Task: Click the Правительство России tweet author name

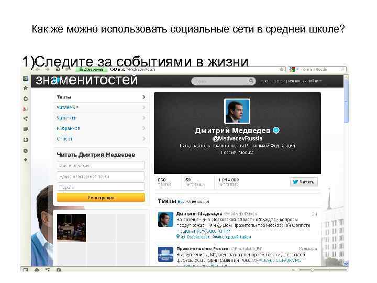Action: pyautogui.click(x=203, y=248)
